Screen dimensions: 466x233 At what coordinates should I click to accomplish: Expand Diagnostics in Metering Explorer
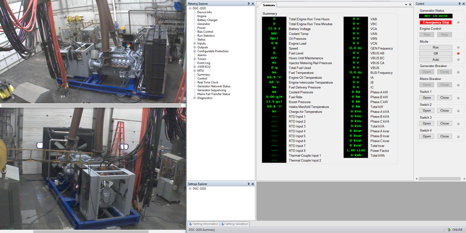195,98
